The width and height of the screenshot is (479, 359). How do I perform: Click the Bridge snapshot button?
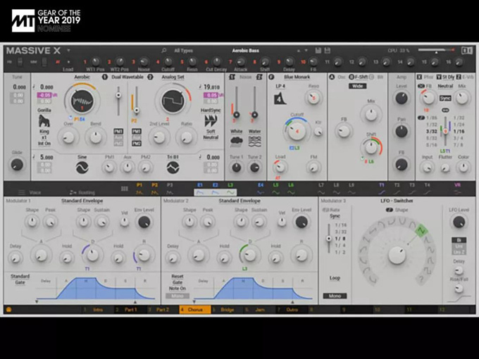coord(228,310)
